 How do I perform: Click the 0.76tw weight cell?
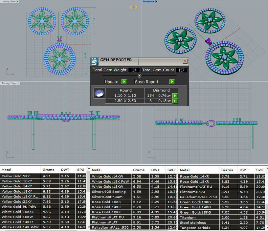point(164,95)
